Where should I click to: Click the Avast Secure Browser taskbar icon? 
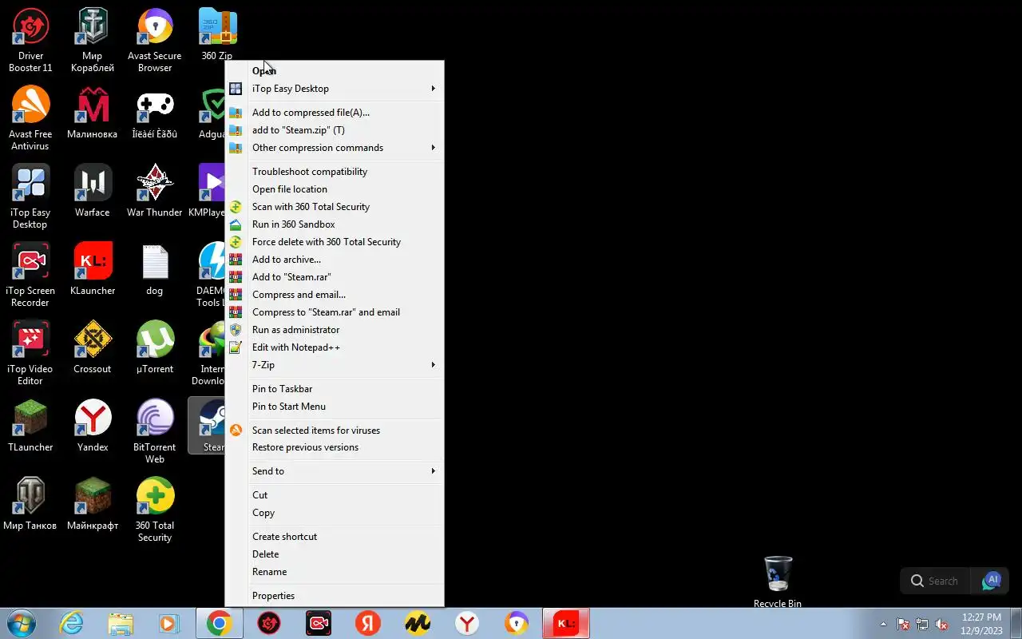[x=517, y=624]
